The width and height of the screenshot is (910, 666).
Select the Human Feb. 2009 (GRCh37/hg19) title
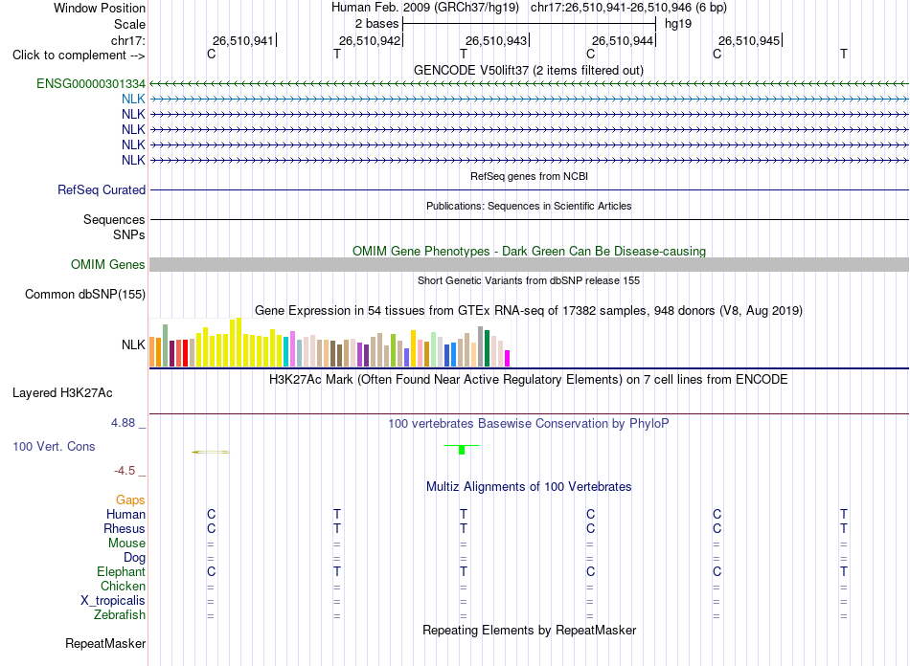pyautogui.click(x=424, y=8)
